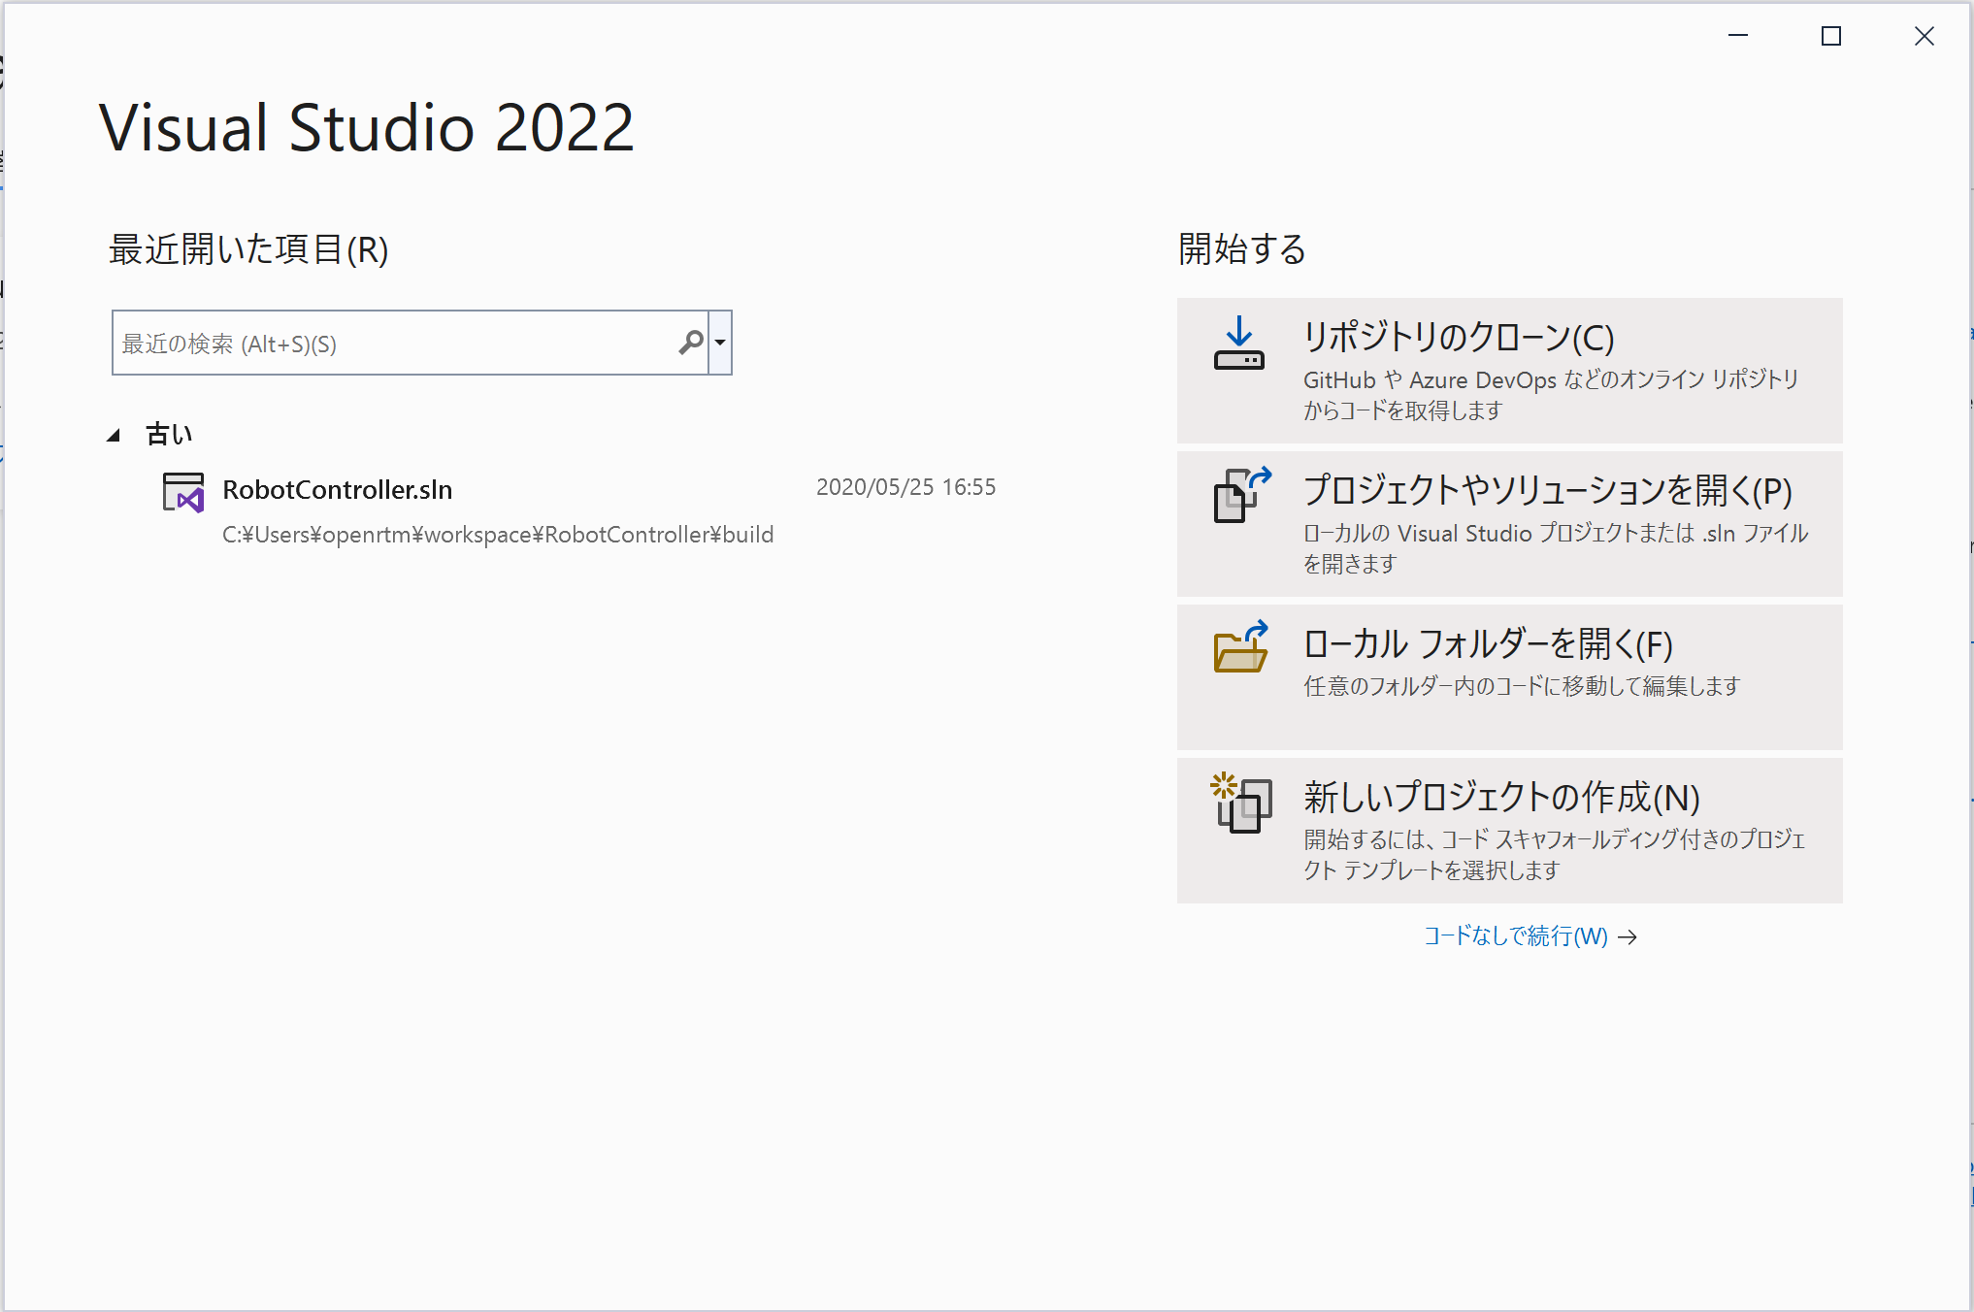Close the Visual Studio 2022 start window
The width and height of the screenshot is (1974, 1312).
pyautogui.click(x=1924, y=36)
